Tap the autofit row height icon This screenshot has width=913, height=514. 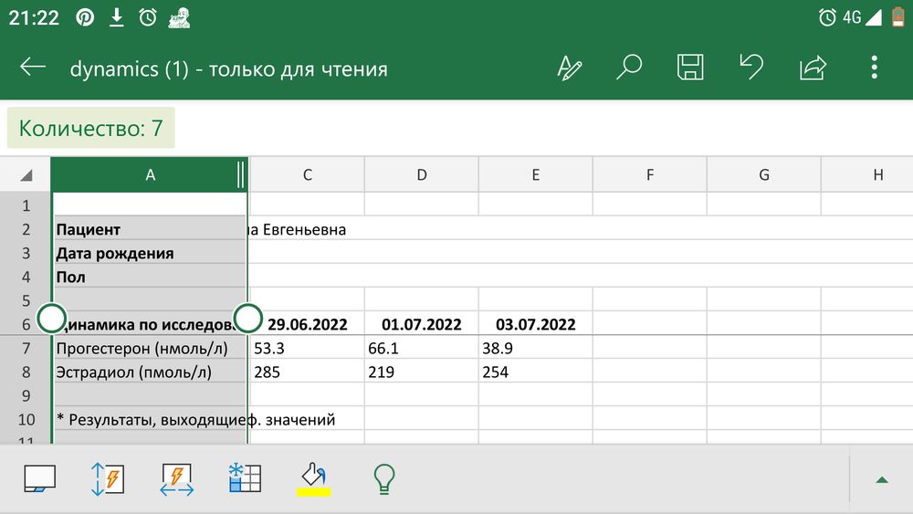pos(108,479)
